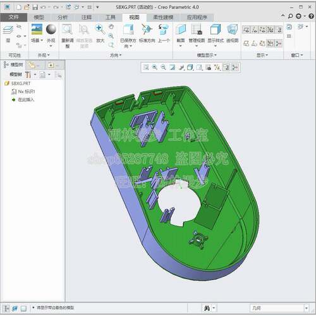Screen dimensions: 316x316
Task: Click the Appearances (外观) sphere icon
Action: point(51,29)
